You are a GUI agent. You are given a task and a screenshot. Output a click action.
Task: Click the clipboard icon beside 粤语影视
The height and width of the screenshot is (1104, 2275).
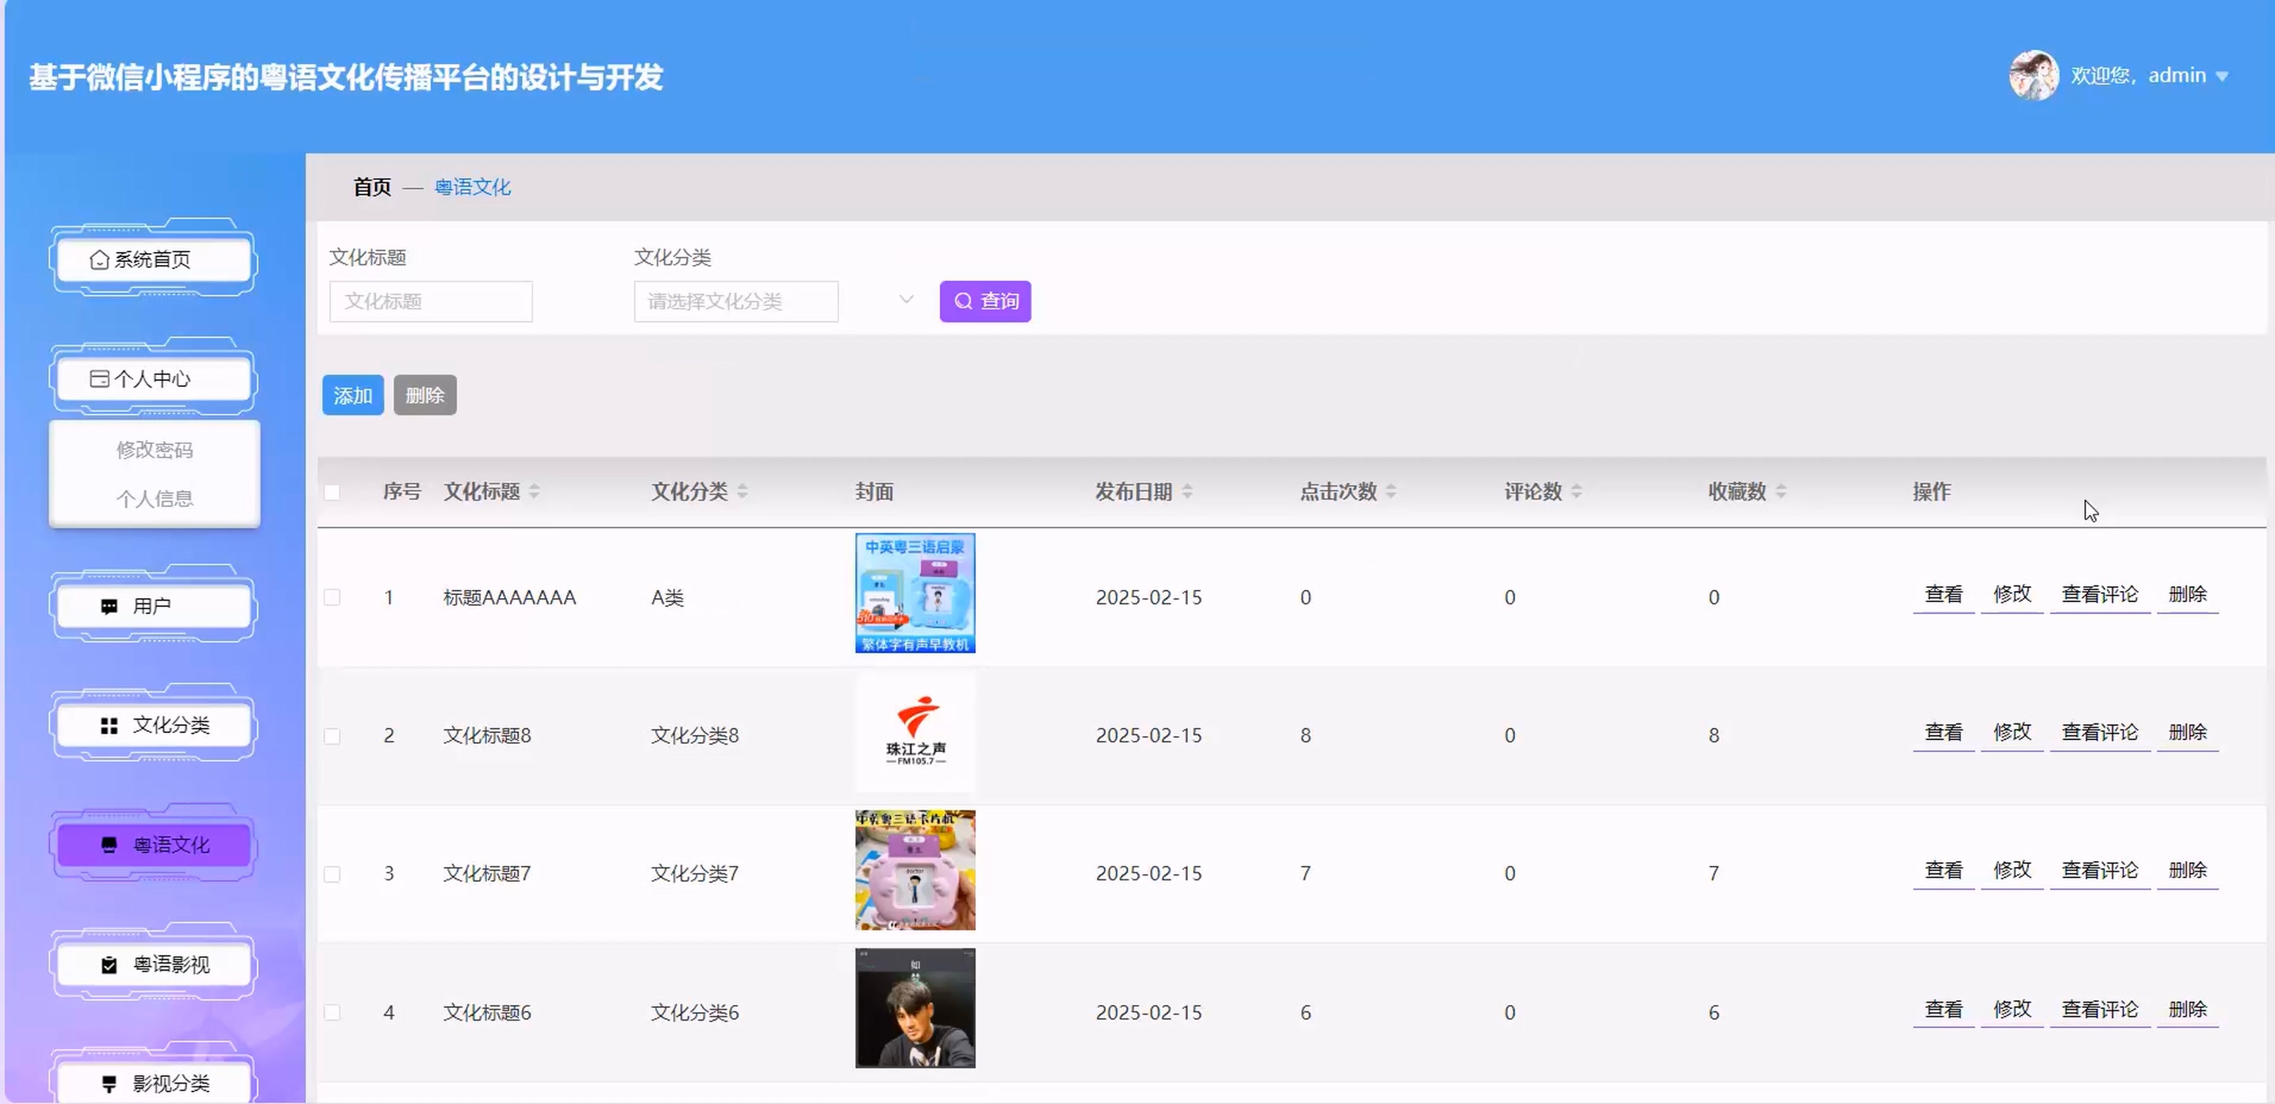tap(109, 965)
